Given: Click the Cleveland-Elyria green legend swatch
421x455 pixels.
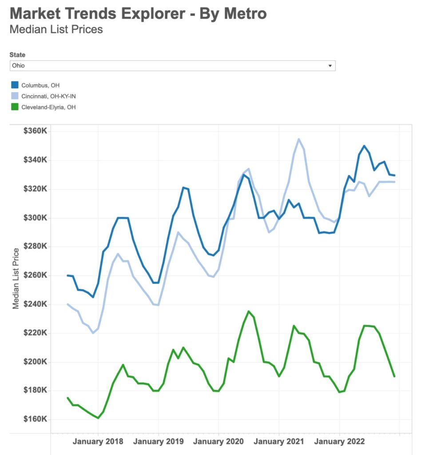Looking at the screenshot, I should click(x=15, y=107).
